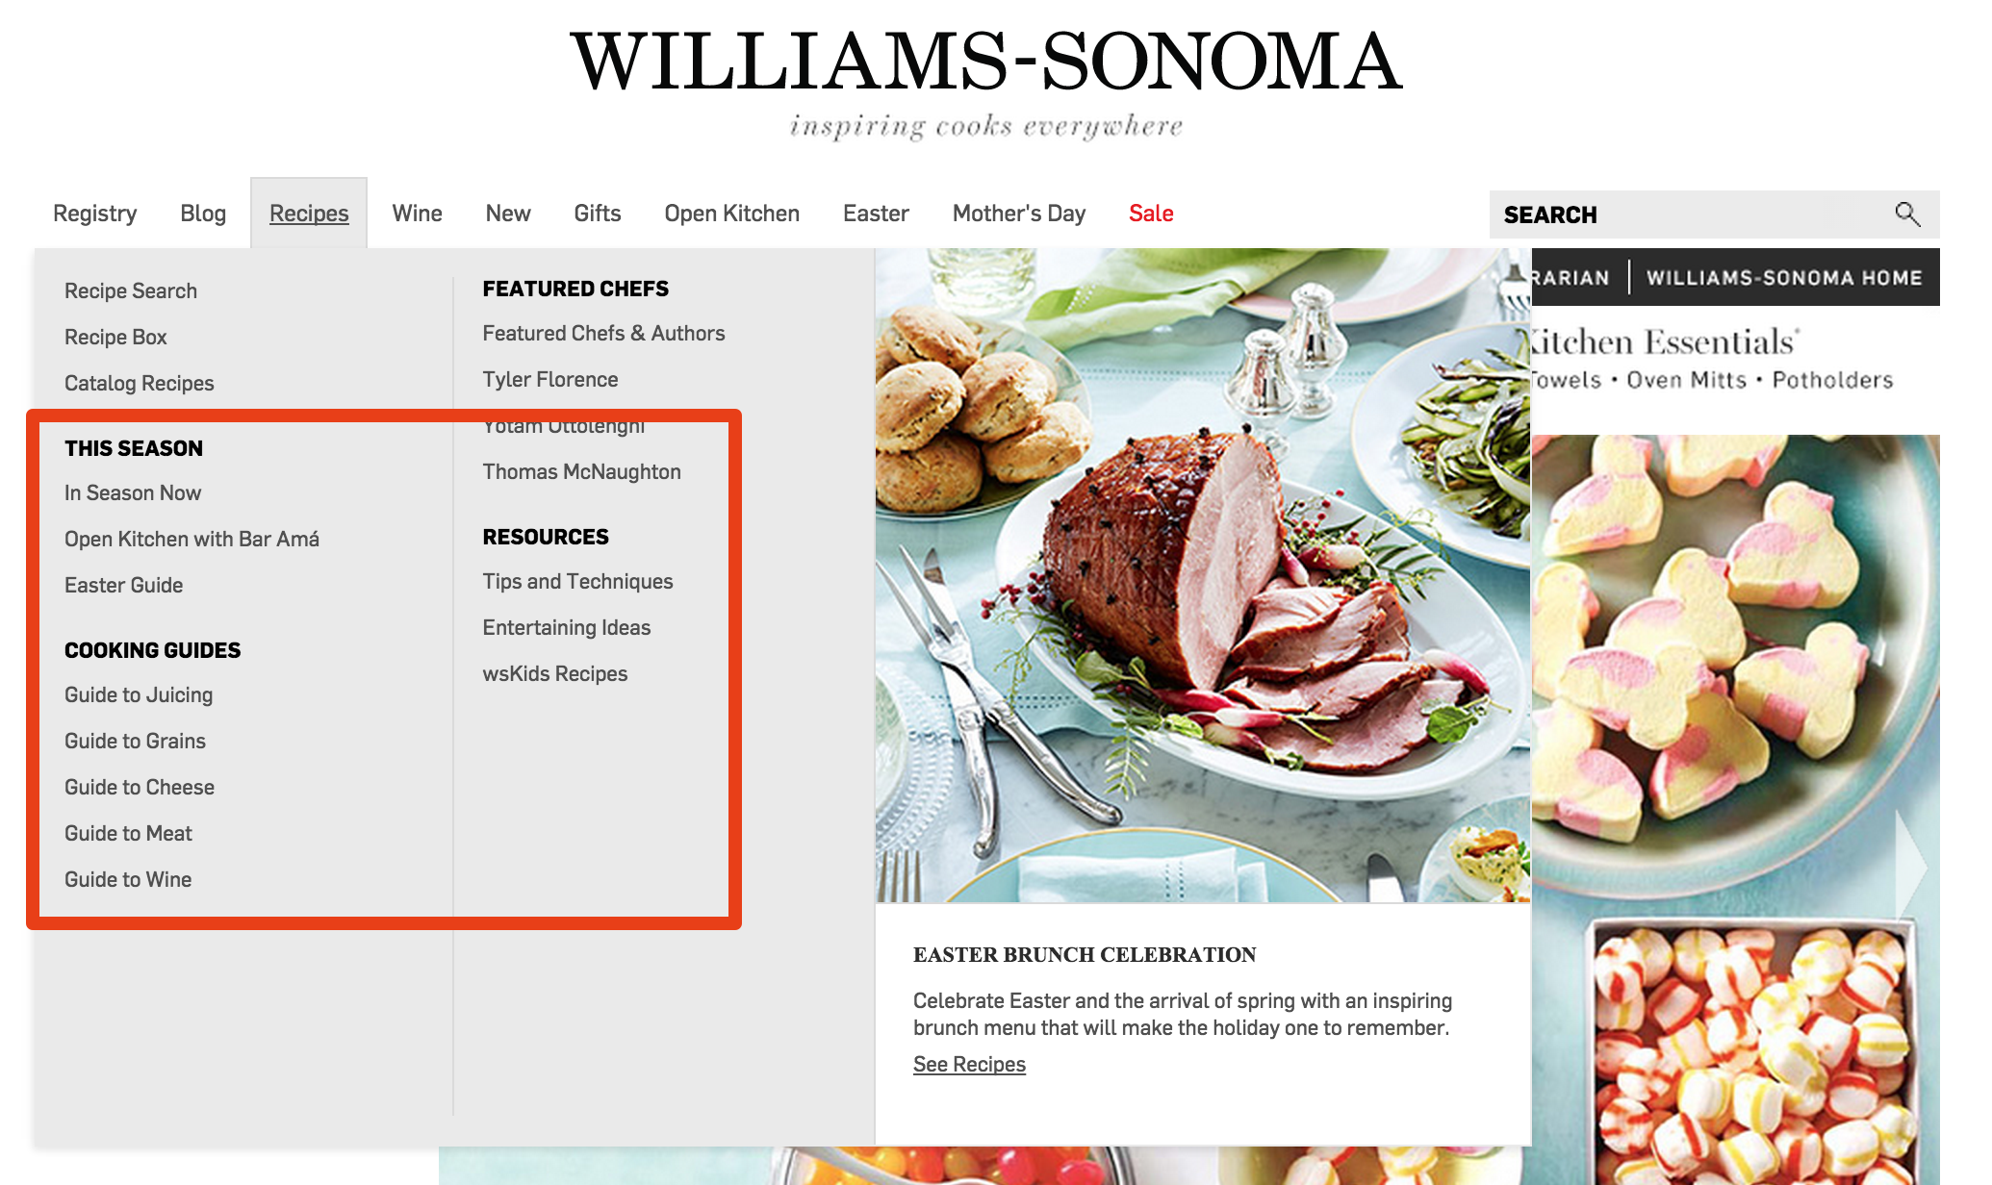Click the Easter ham brunch photo
The image size is (1992, 1185).
point(1202,575)
